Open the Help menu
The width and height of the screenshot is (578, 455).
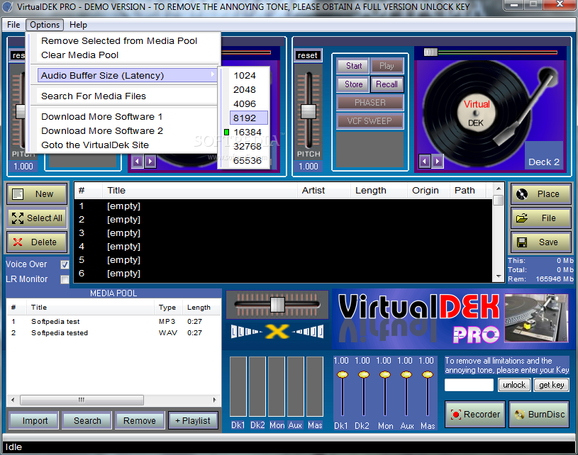click(x=78, y=25)
